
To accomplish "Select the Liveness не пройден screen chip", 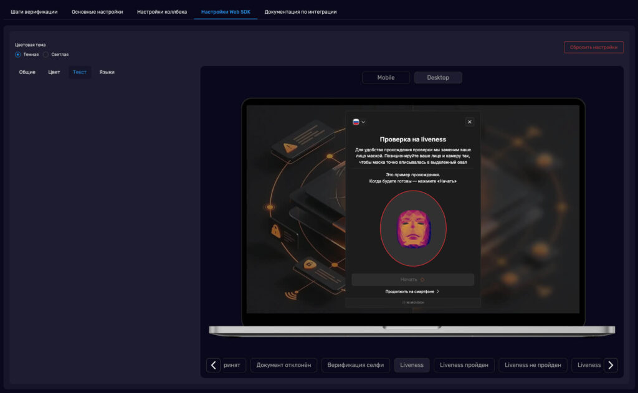I will pyautogui.click(x=533, y=365).
